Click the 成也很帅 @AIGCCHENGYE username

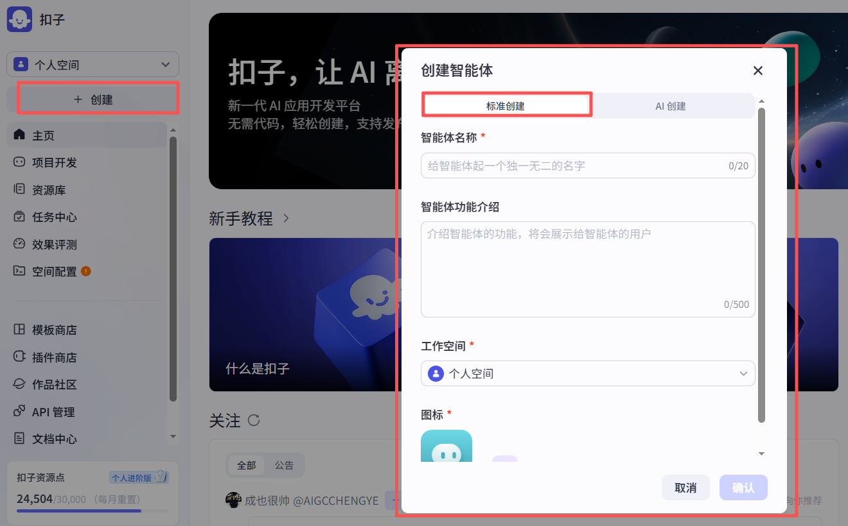click(x=312, y=500)
